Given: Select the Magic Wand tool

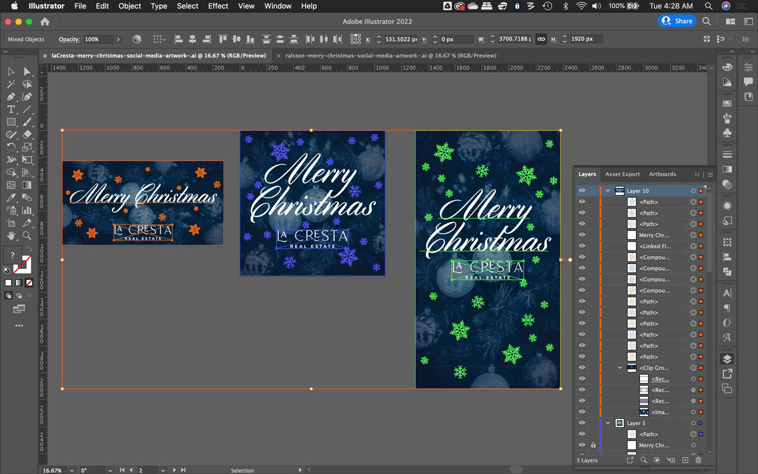Looking at the screenshot, I should [11, 84].
